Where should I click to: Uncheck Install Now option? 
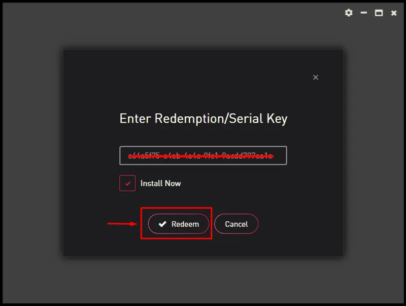127,183
